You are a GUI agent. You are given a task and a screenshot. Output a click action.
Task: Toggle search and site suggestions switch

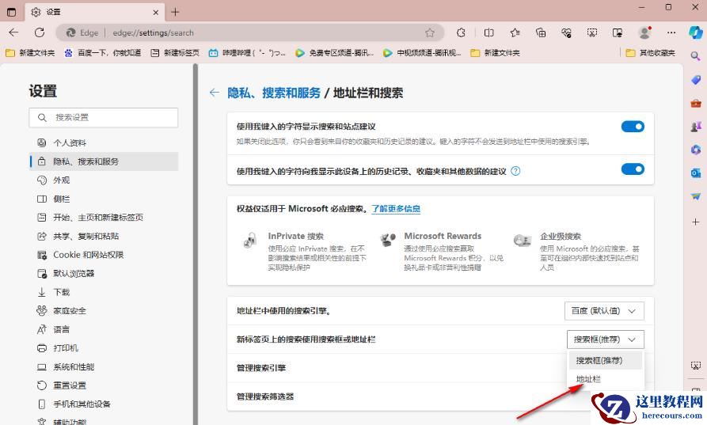coord(633,127)
